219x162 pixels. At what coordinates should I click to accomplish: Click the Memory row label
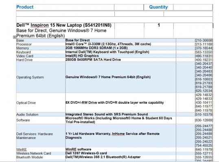point(22,48)
